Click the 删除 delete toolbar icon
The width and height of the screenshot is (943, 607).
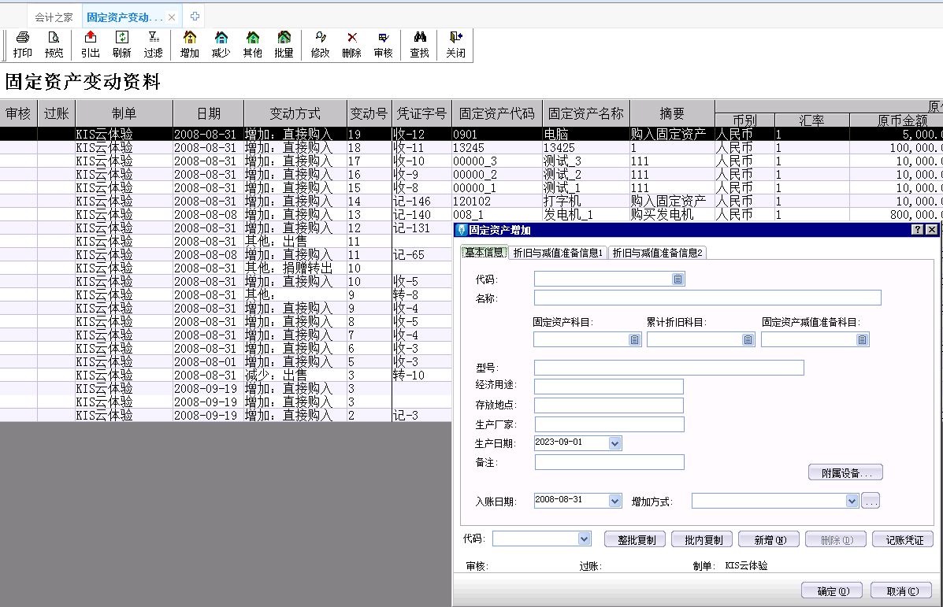click(x=352, y=45)
